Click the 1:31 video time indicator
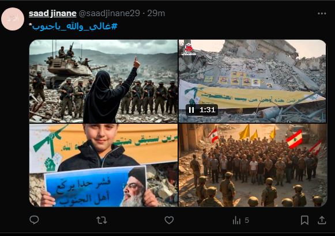This screenshot has height=236, width=335. tap(207, 110)
